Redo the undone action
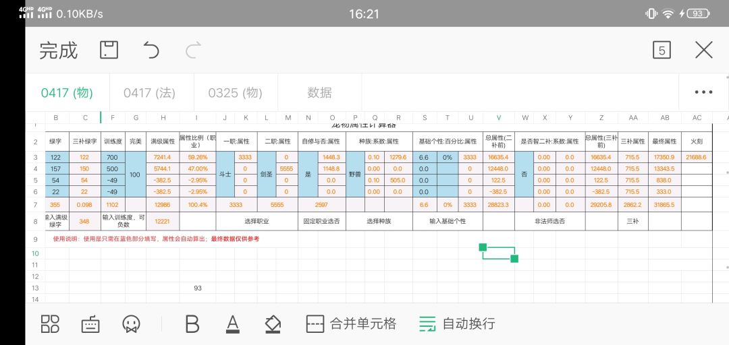This screenshot has height=345, width=729. 194,50
